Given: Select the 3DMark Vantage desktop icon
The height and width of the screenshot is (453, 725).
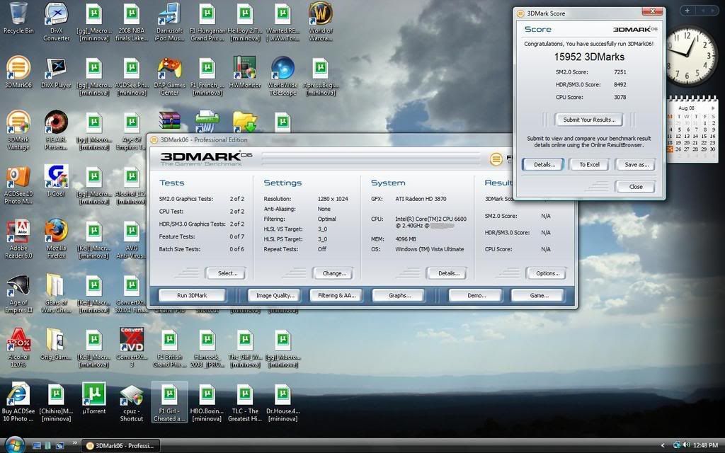Looking at the screenshot, I should pos(18,130).
